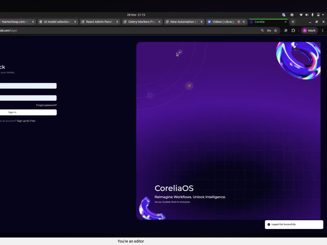
Task: Click 'Secure. Scalable. Built for enterprise.' text
Action: [172, 202]
